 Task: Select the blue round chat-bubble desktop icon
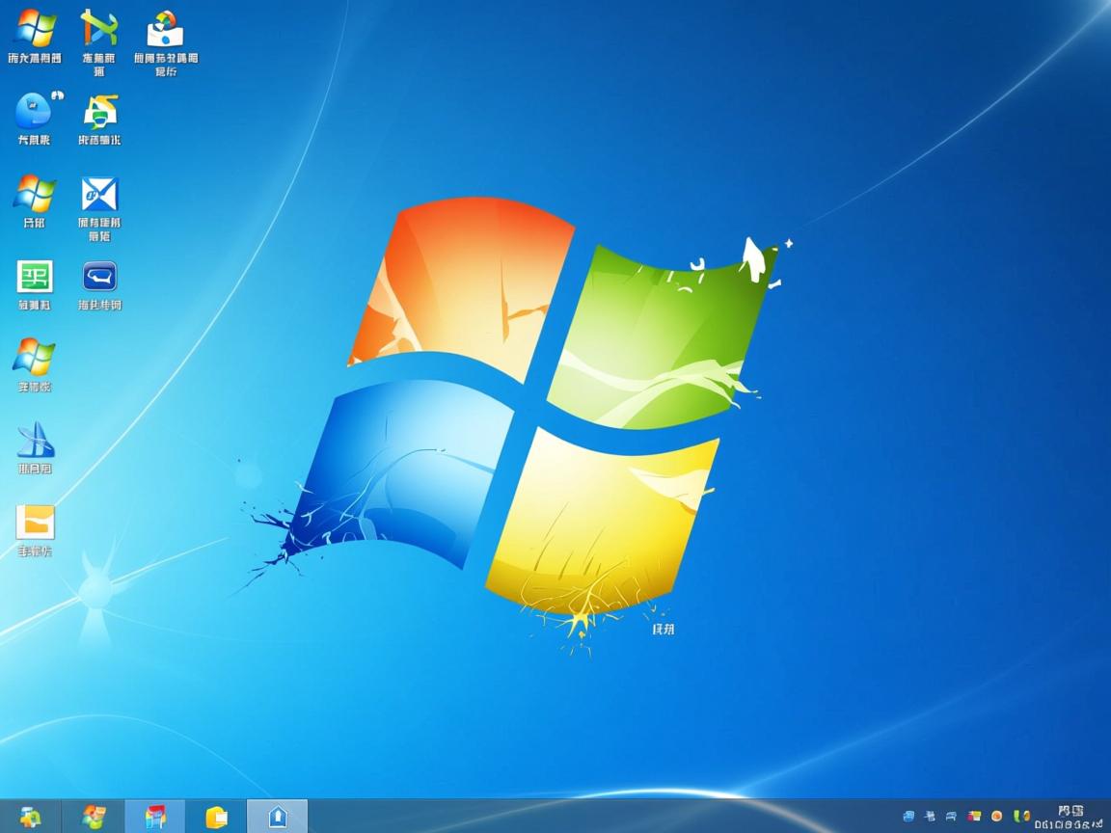pos(34,111)
